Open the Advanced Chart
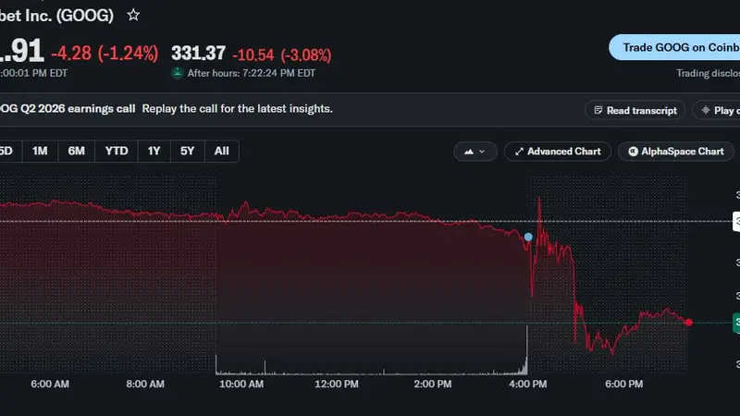 point(558,152)
